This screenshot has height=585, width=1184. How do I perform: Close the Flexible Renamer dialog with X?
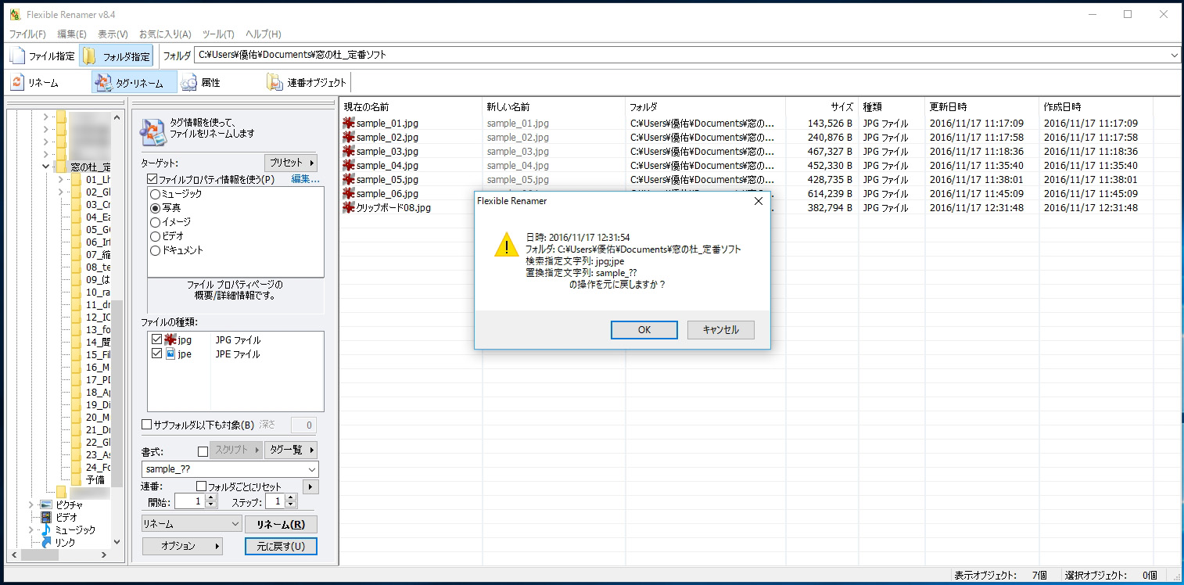758,201
